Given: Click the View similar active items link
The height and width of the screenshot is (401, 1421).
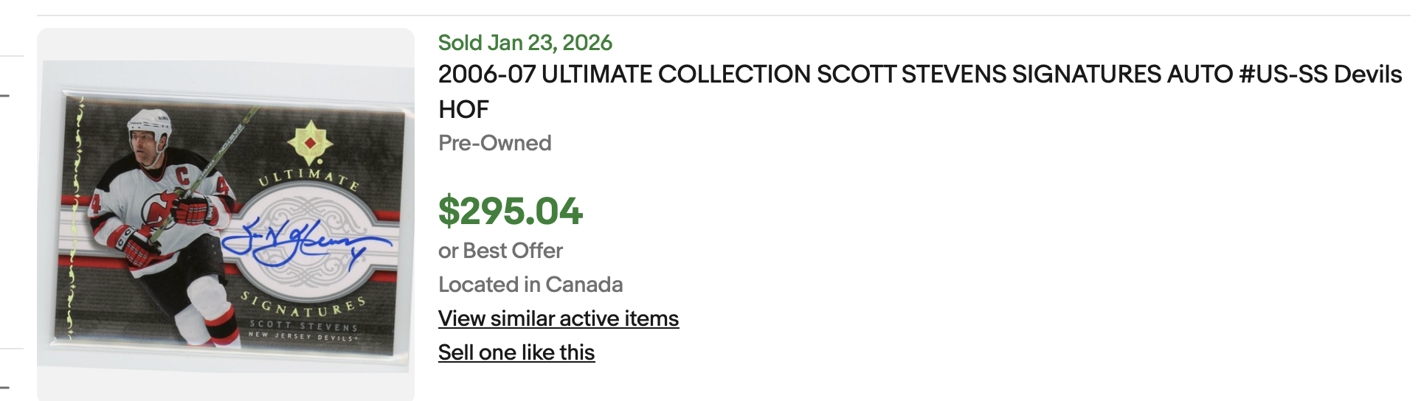Looking at the screenshot, I should tap(558, 318).
